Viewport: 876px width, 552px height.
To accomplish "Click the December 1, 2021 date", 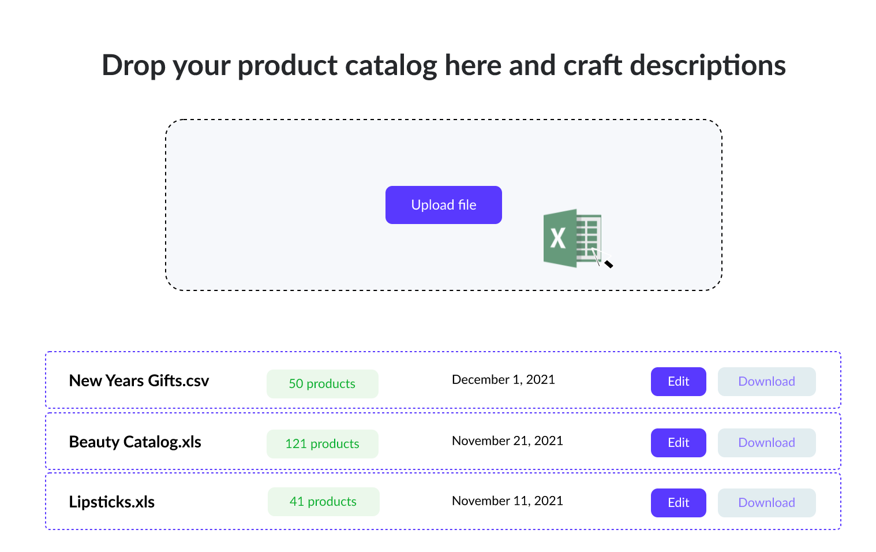I will (503, 380).
